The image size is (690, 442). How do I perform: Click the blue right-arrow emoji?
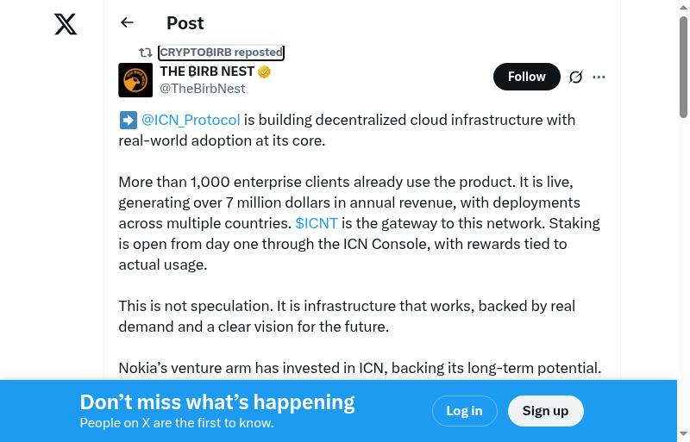coord(128,120)
